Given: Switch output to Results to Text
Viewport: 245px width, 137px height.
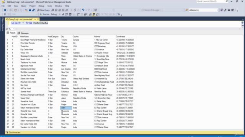Looking at the screenshot, I should click(90, 14).
